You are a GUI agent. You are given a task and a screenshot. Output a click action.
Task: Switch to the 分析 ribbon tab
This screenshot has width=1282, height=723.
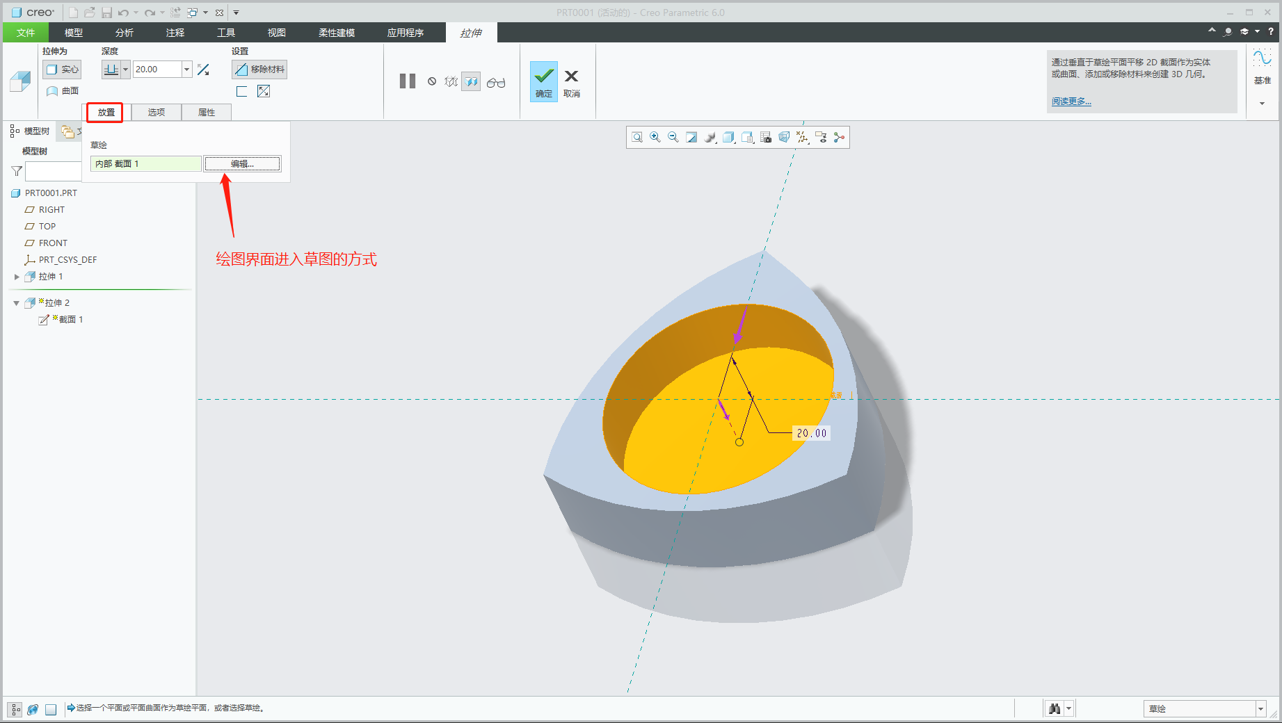(x=125, y=33)
